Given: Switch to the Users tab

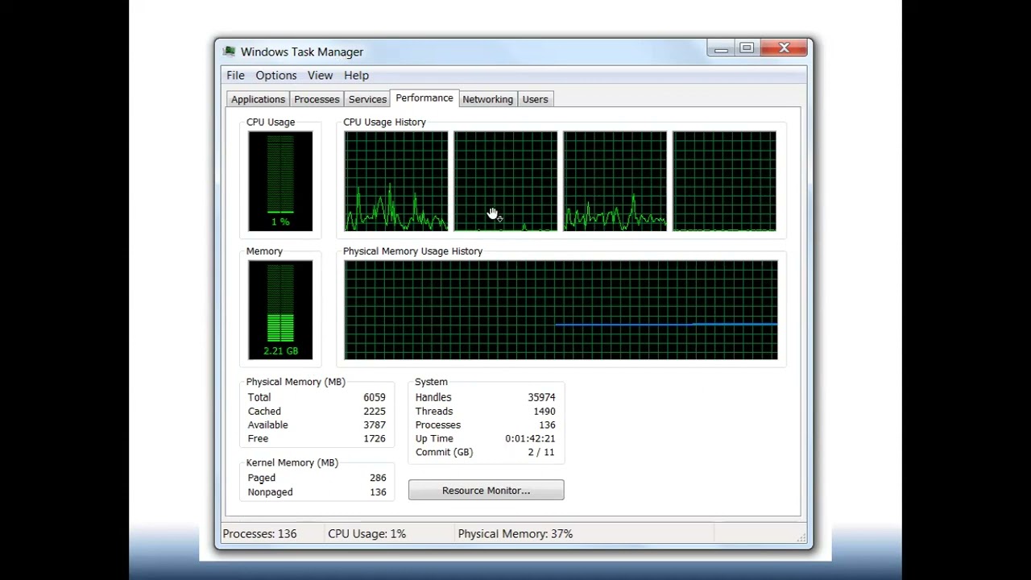Looking at the screenshot, I should tap(535, 99).
